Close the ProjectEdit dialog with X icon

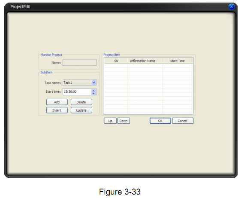232,7
